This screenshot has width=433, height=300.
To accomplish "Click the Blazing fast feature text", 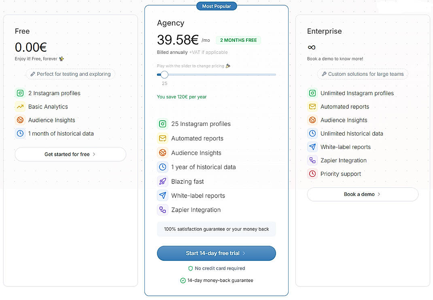I will [x=187, y=181].
